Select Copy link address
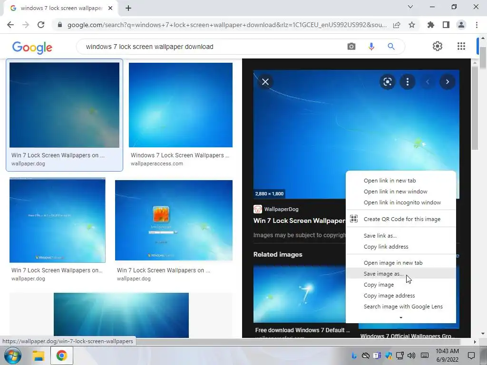 click(386, 247)
